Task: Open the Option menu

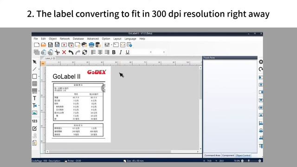Action: [106, 39]
